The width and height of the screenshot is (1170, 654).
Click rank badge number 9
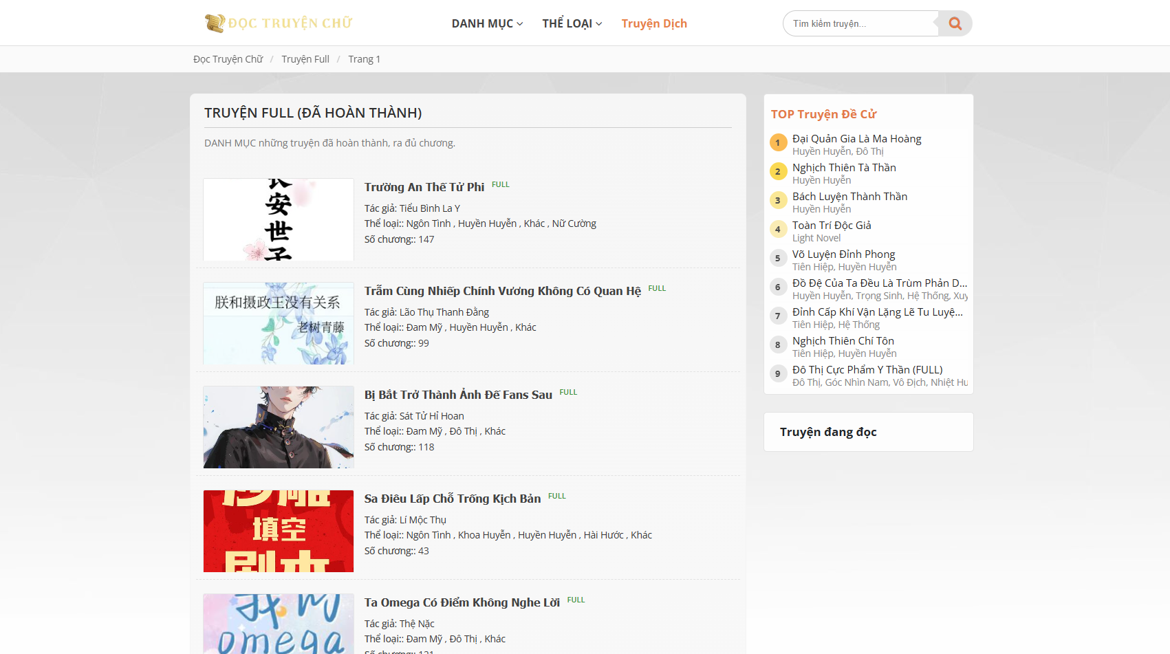point(778,374)
